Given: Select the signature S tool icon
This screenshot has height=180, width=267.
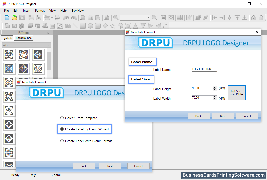Looking at the screenshot, I should pyautogui.click(x=60, y=26).
